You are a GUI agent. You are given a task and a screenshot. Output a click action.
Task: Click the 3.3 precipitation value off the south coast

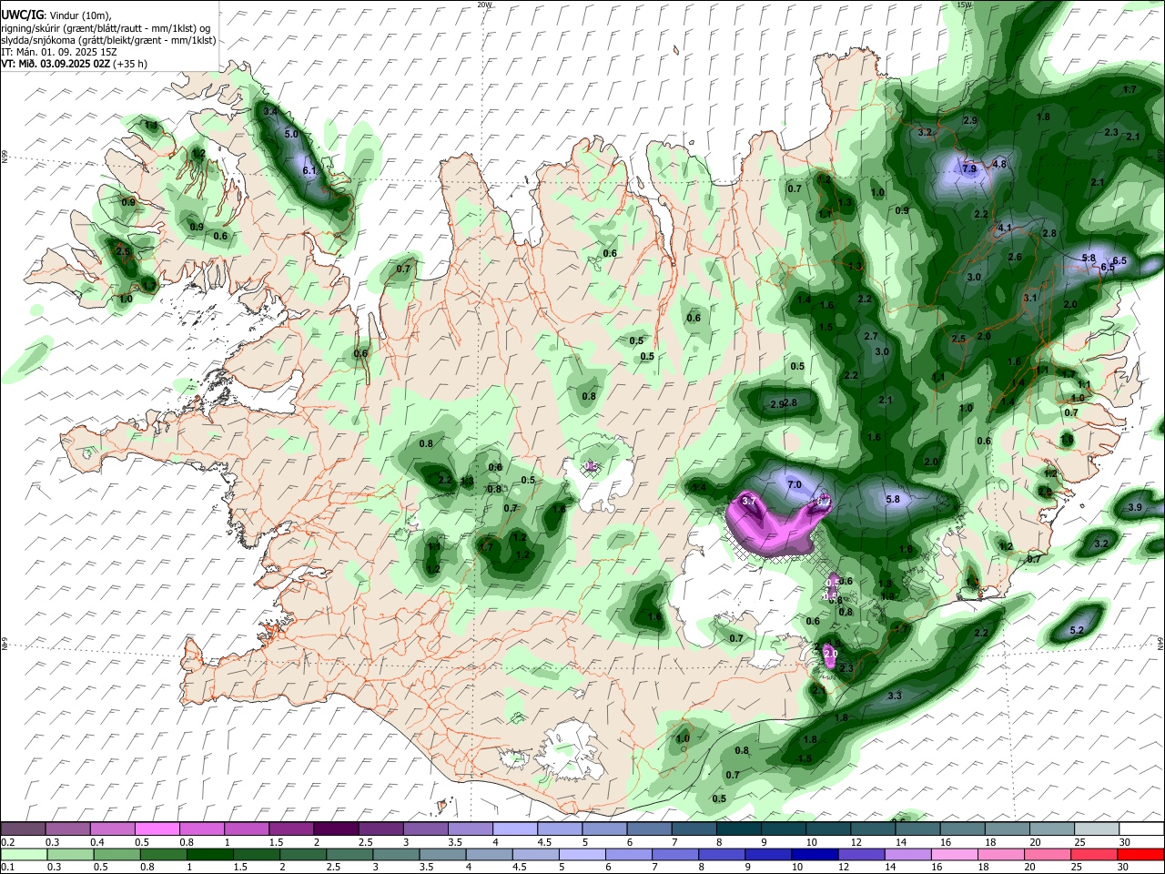point(894,696)
